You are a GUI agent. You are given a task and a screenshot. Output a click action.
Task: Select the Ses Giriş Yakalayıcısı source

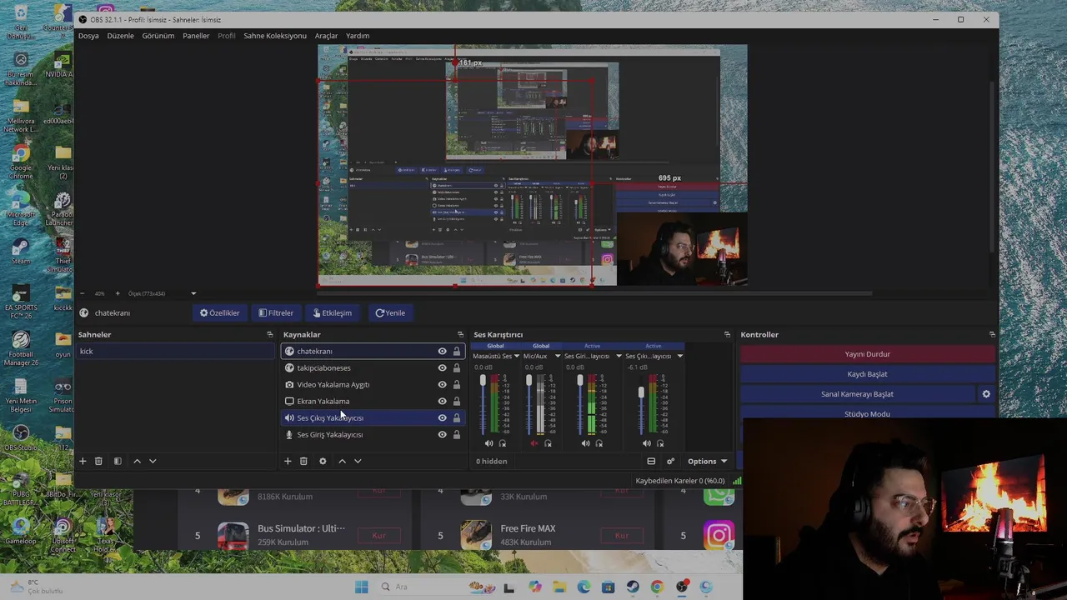373,434
